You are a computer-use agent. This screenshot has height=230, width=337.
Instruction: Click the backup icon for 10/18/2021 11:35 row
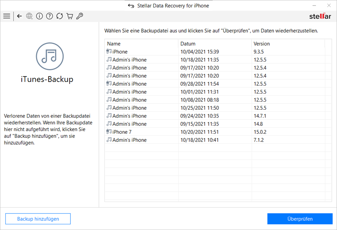coord(109,59)
